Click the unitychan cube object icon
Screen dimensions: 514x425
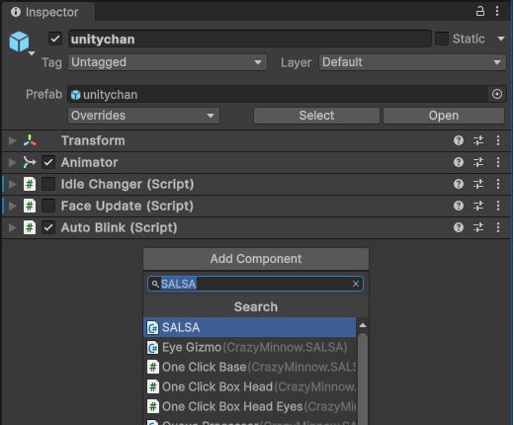click(19, 42)
